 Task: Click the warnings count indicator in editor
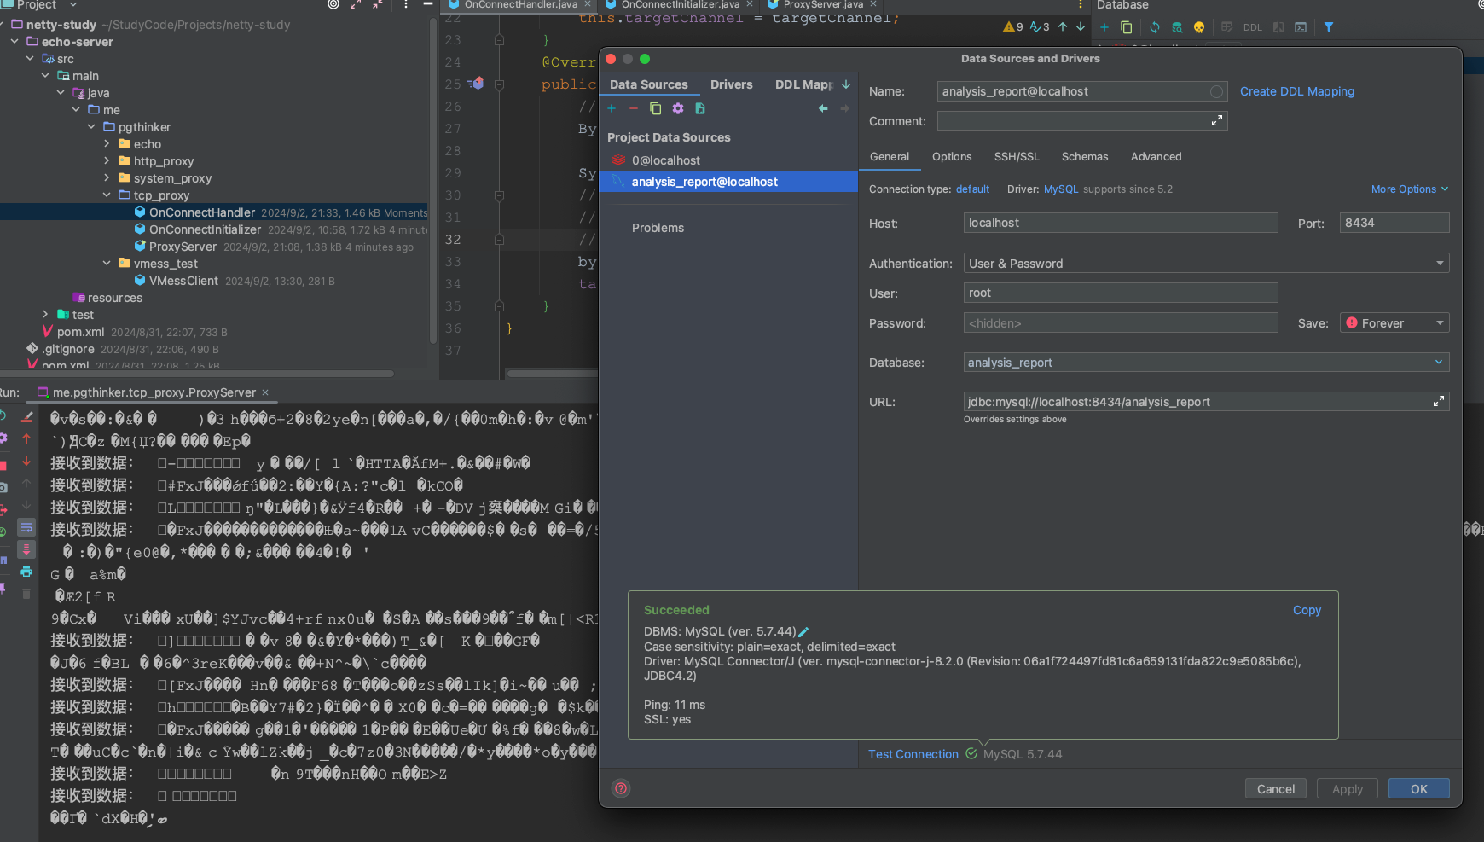pyautogui.click(x=1013, y=27)
